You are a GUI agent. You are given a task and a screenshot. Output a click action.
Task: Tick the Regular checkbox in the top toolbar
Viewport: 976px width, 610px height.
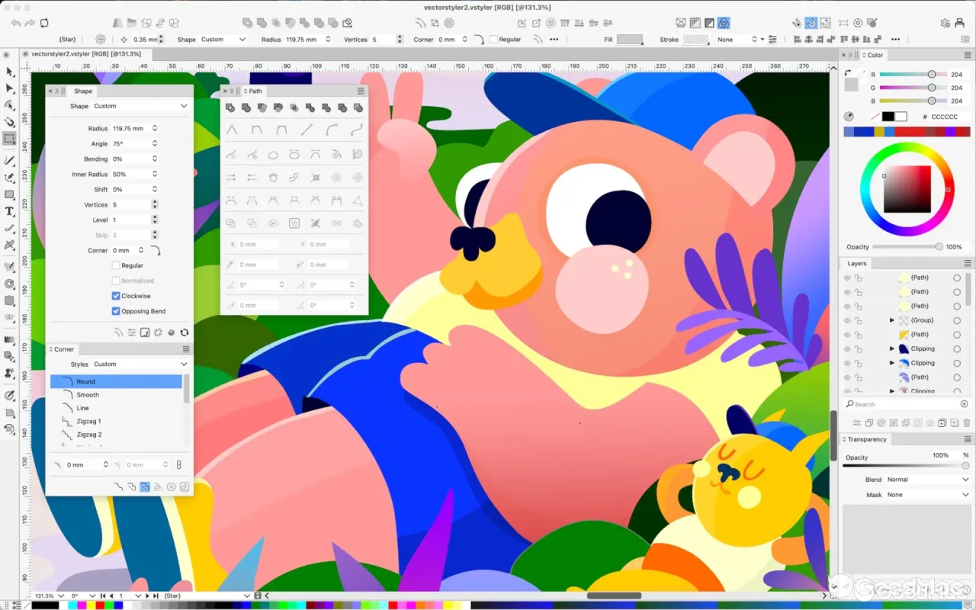(494, 40)
